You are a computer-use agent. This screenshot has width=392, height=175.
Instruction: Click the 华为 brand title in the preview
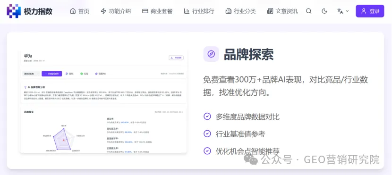pos(28,56)
